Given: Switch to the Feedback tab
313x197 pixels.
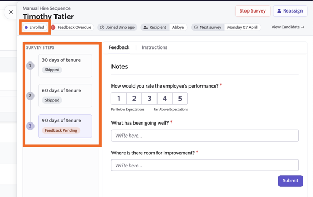Looking at the screenshot, I should tap(119, 47).
